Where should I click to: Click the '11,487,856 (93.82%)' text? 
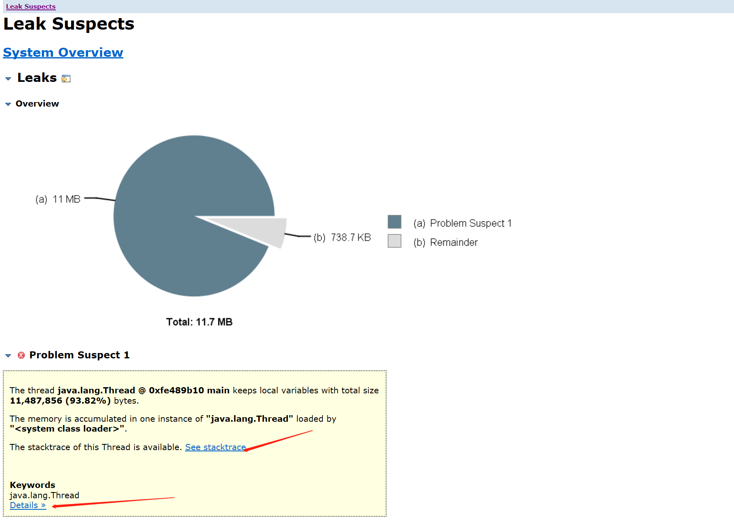60,401
